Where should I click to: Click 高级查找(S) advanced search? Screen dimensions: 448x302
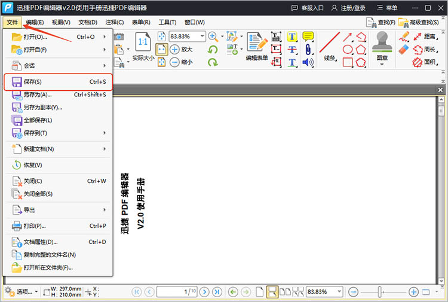(x=419, y=22)
